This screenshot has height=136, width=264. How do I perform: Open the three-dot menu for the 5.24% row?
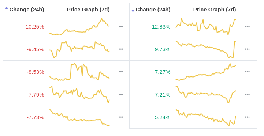[247, 117]
